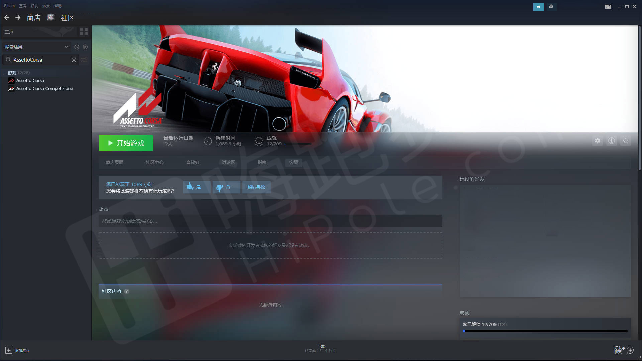Open friends and chat plus icon
642x361 pixels.
click(630, 350)
